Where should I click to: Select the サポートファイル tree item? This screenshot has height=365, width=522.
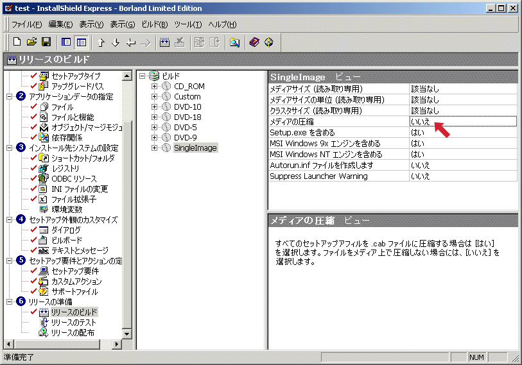(74, 291)
